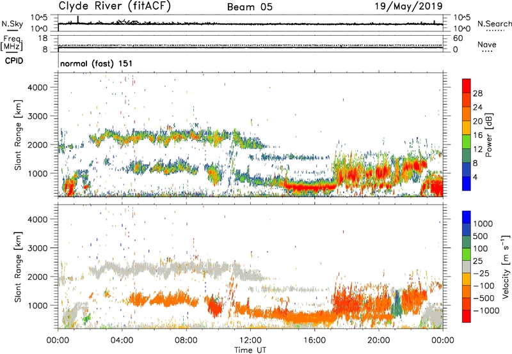Click the "4000" tick of the velocity panel
Viewport: 512px width, 354px height.
[38, 219]
